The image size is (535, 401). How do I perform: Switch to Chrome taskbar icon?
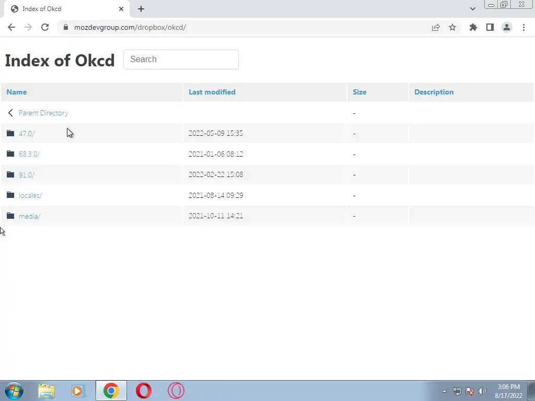pos(111,391)
